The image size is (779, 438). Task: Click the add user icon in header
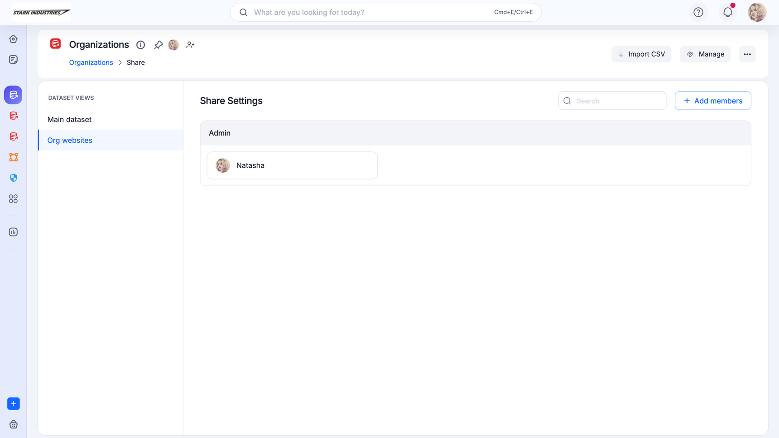tap(190, 45)
